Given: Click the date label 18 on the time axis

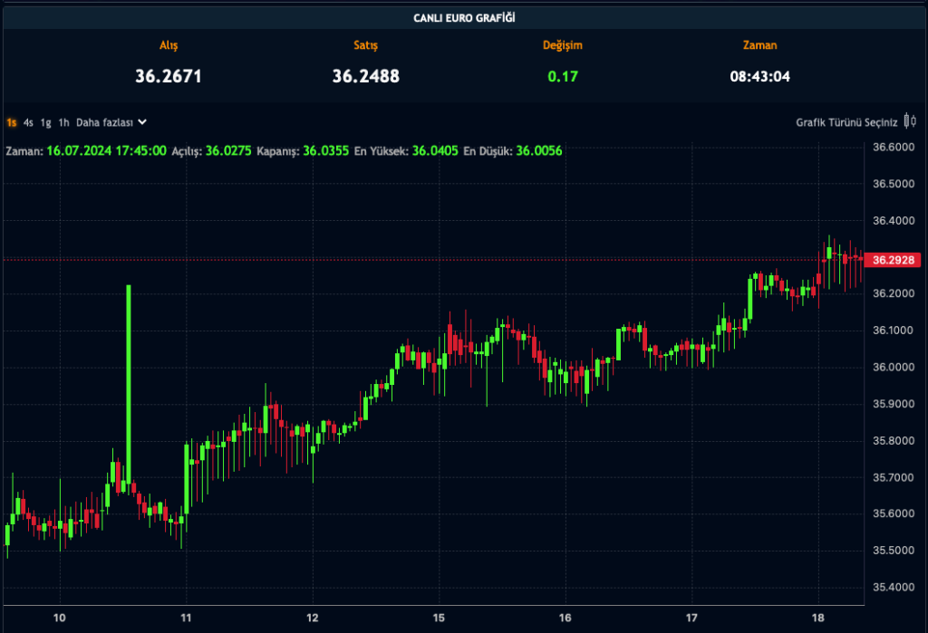Looking at the screenshot, I should tap(818, 618).
